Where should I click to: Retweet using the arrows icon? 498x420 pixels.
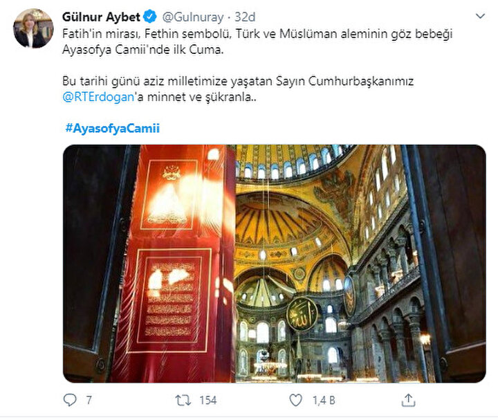(183, 400)
